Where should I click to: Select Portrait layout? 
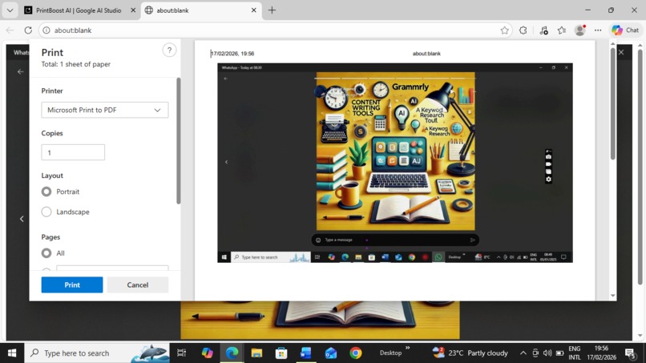pyautogui.click(x=46, y=192)
